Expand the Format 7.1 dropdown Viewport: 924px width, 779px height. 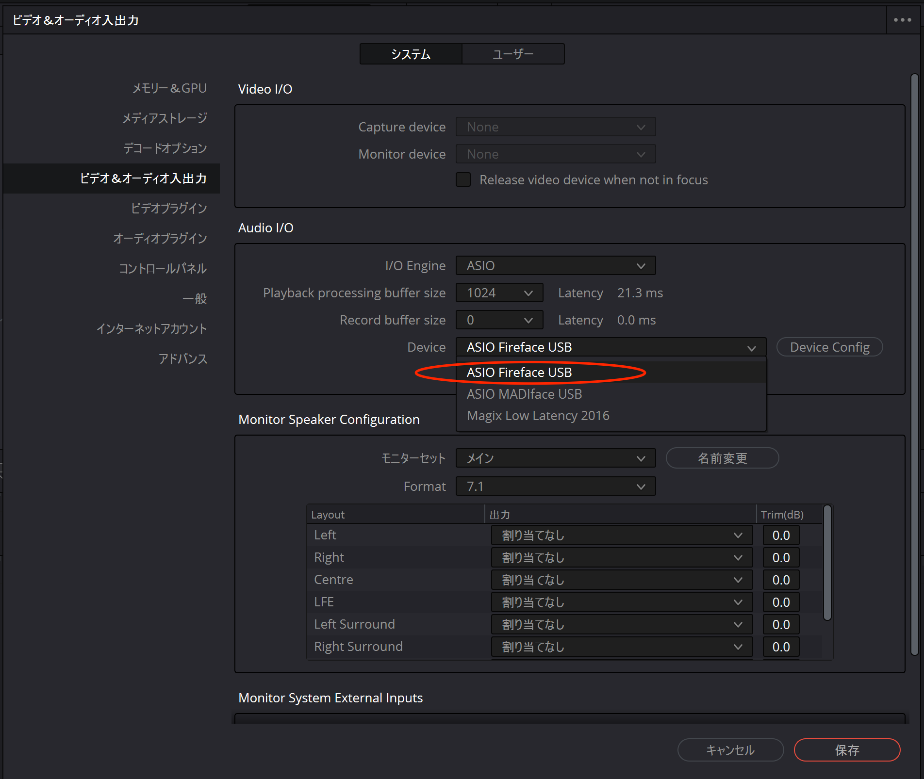click(x=555, y=486)
